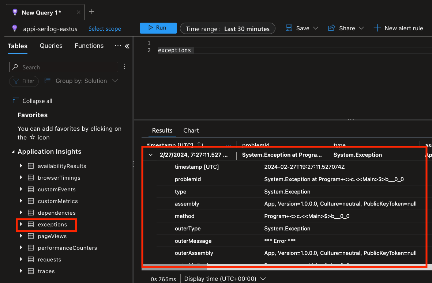Switch to the Chart tab

point(191,130)
